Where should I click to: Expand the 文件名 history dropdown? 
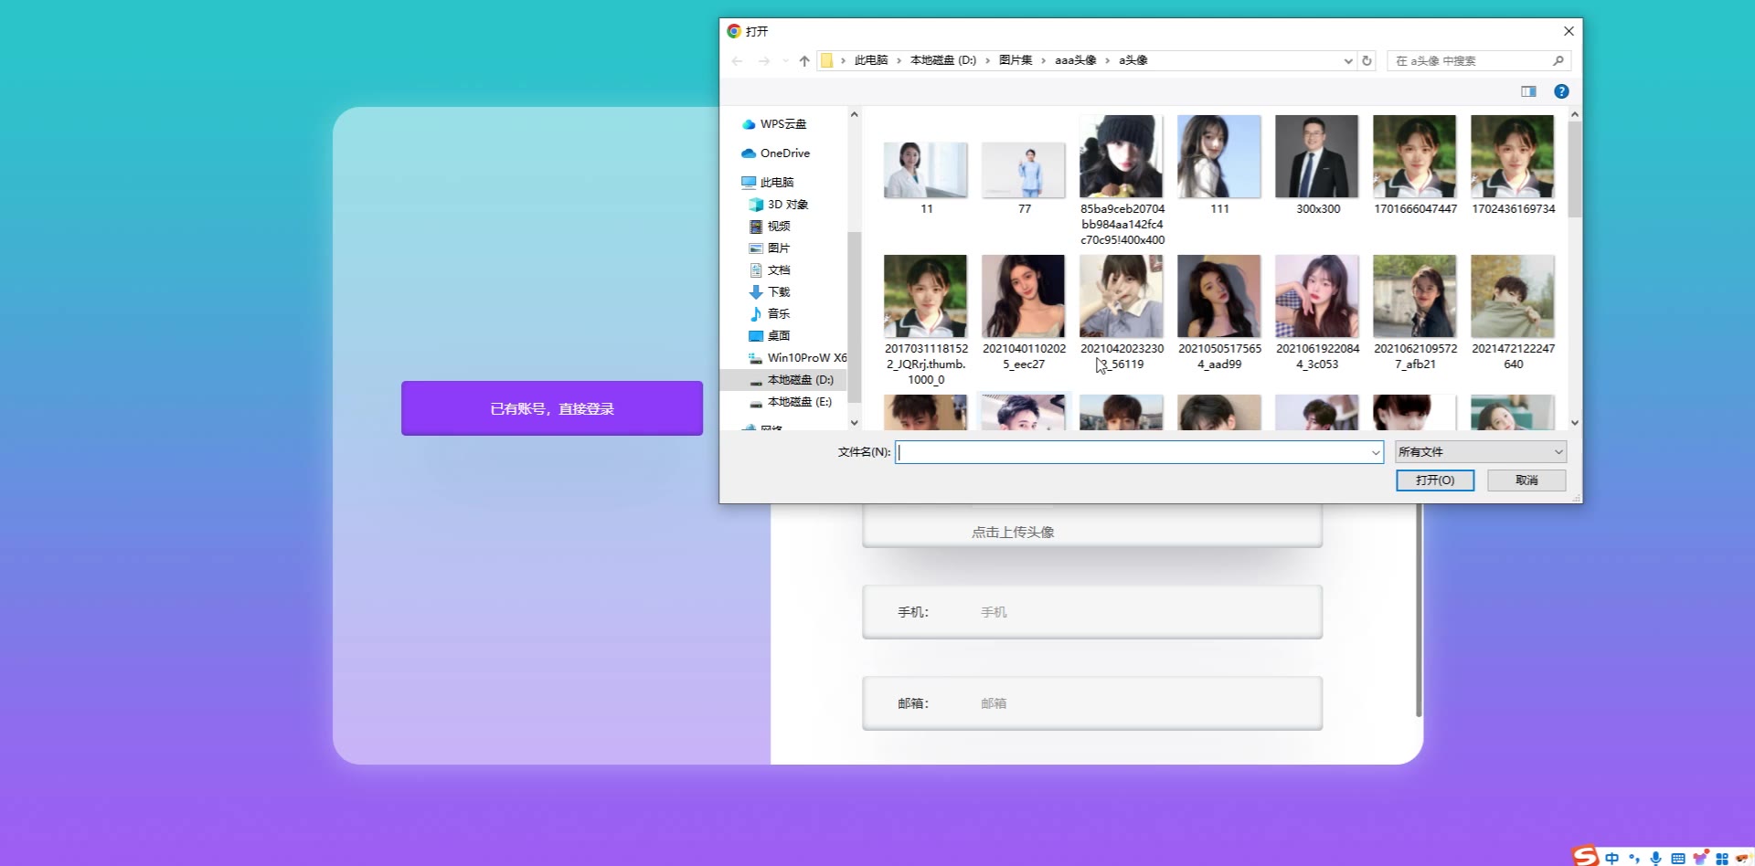tap(1375, 452)
